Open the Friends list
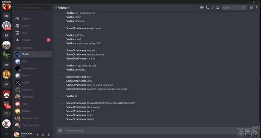 click(26, 40)
